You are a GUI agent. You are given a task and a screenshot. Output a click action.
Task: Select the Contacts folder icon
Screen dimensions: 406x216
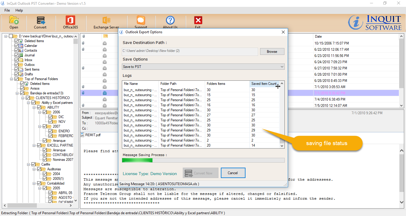pos(21,50)
